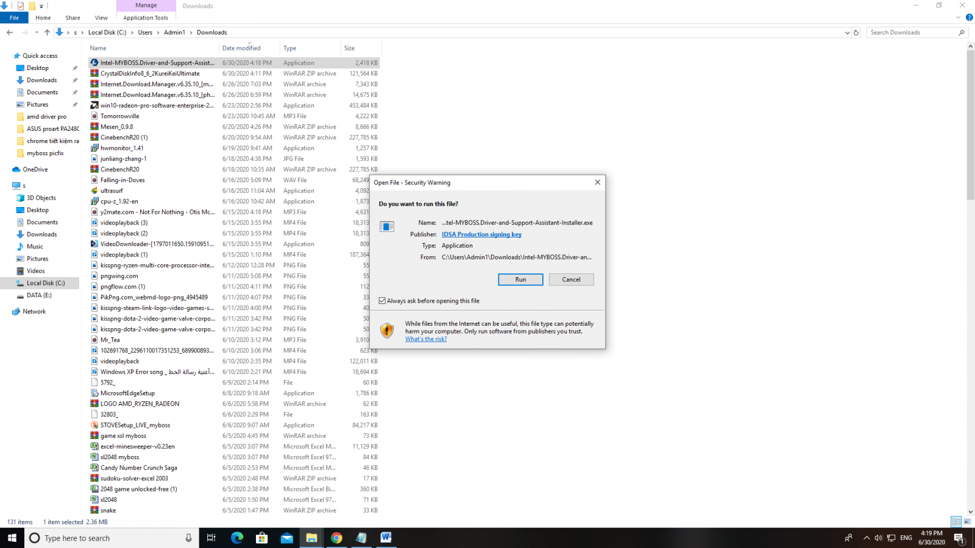975x548 pixels.
Task: Click What's the risk? link
Action: (426, 339)
